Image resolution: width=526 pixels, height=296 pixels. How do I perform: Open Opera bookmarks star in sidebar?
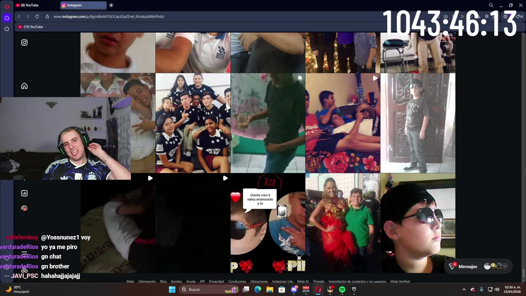(7, 29)
